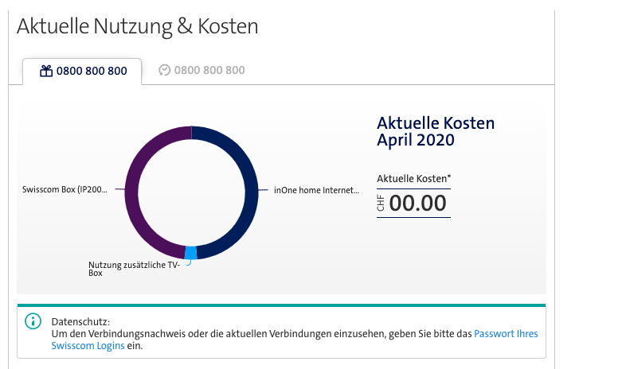Click the gift icon on the active tab

[45, 71]
